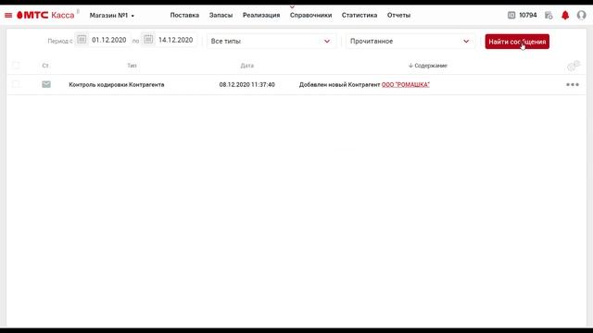Open the three-dots row actions menu

(573, 84)
